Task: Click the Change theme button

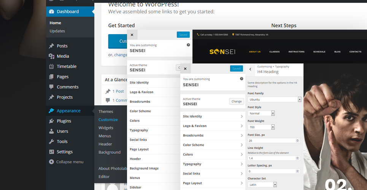Action: pyautogui.click(x=237, y=101)
